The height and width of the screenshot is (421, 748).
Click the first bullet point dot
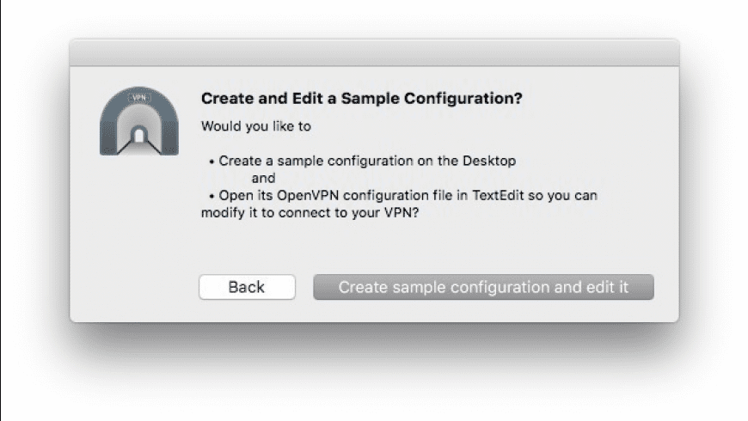pyautogui.click(x=212, y=161)
